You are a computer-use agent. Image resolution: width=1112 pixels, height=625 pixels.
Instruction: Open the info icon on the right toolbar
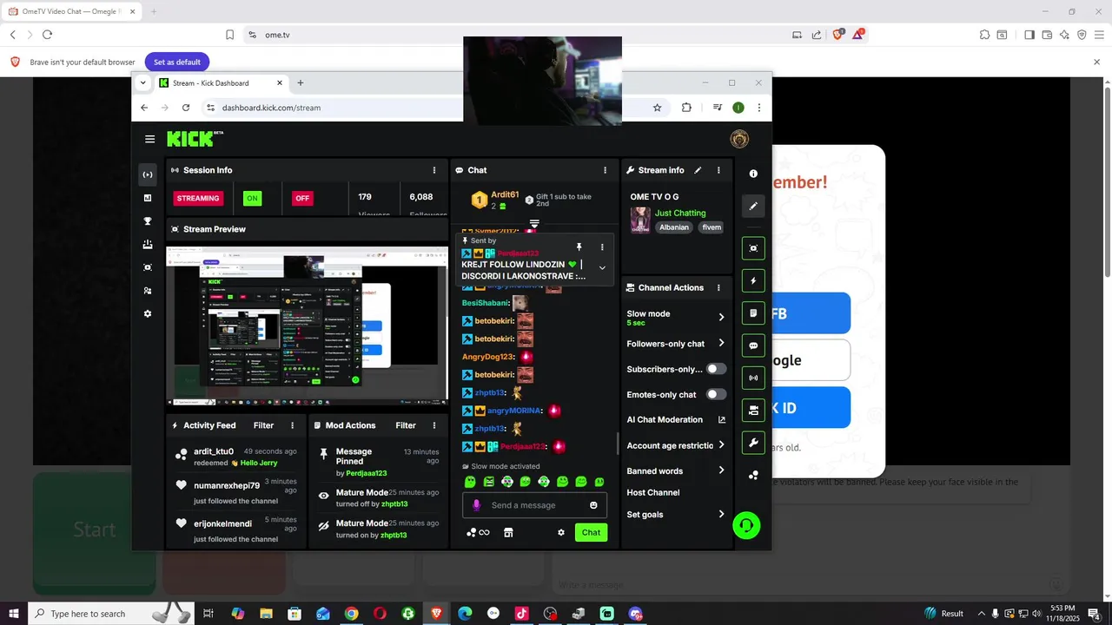coord(753,174)
